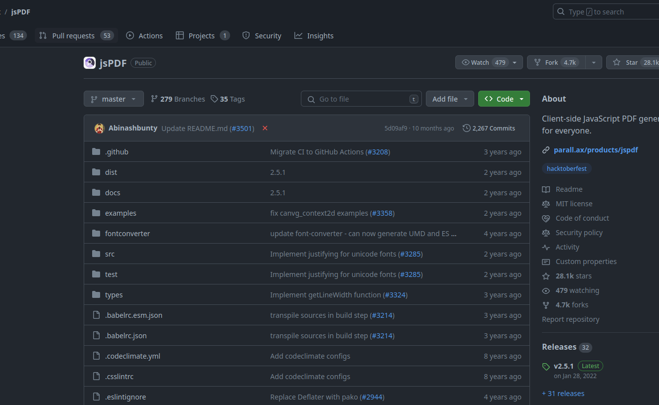
Task: Expand the green Code dropdown button
Action: coord(504,99)
